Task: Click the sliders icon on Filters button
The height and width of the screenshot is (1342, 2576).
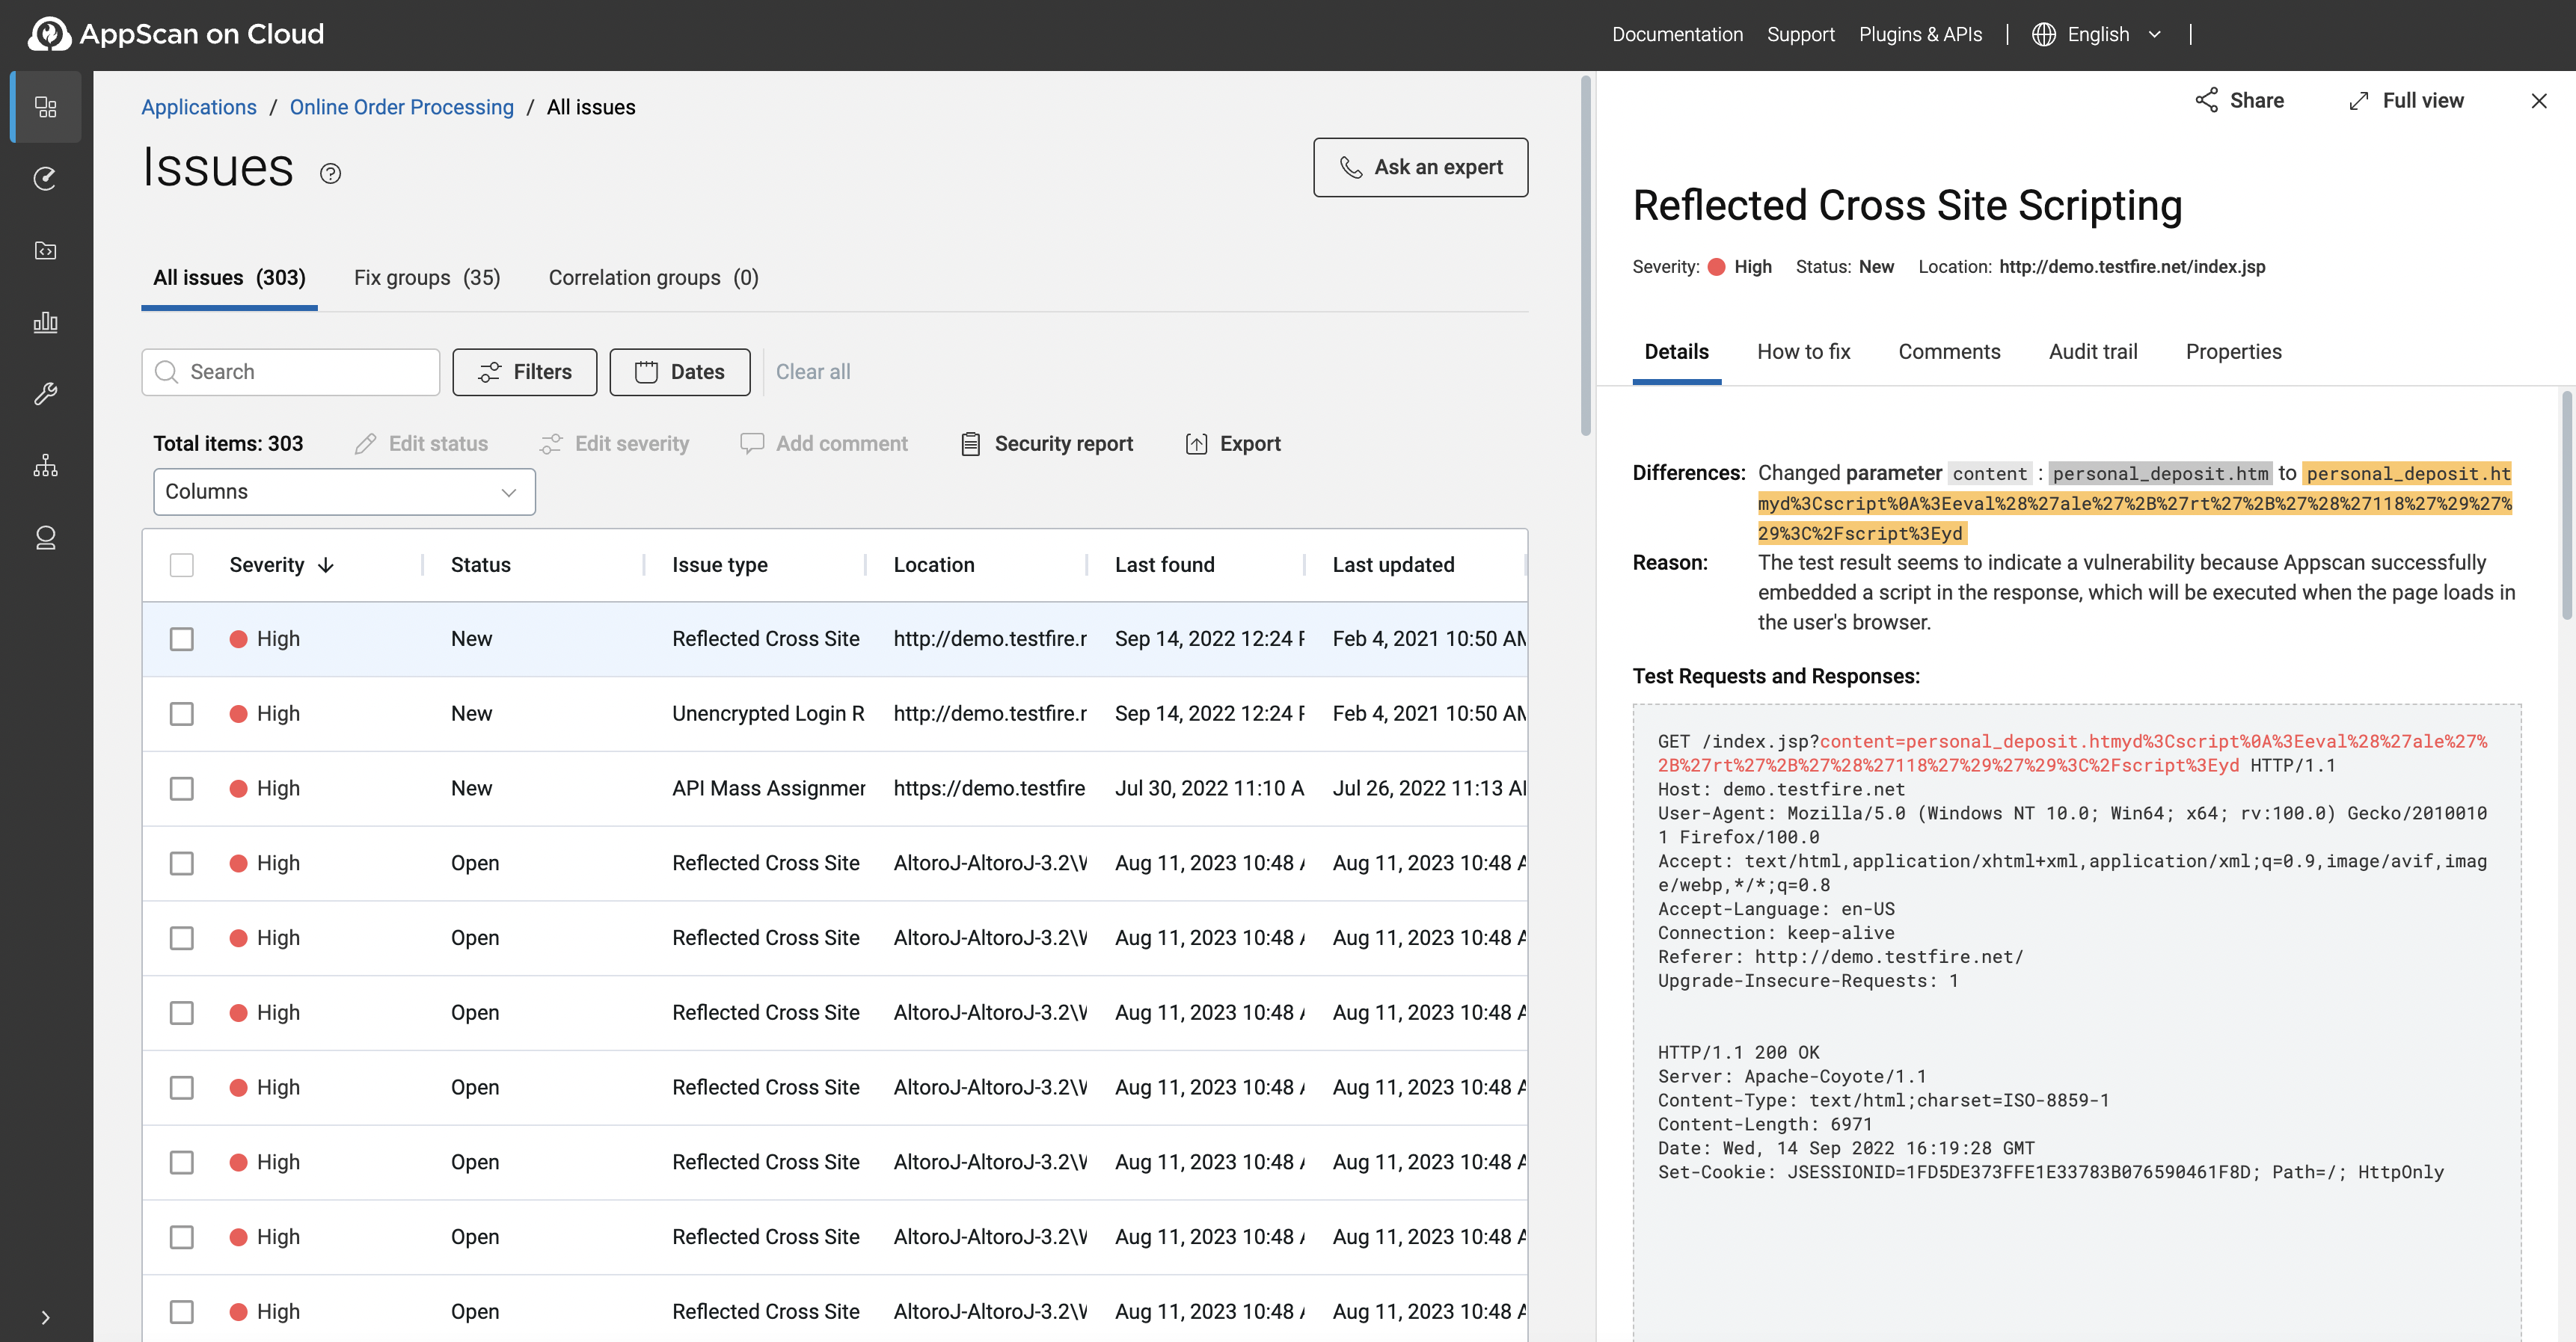Action: [489, 372]
